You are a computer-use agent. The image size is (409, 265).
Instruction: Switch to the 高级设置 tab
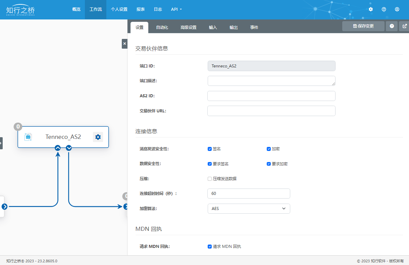point(188,28)
